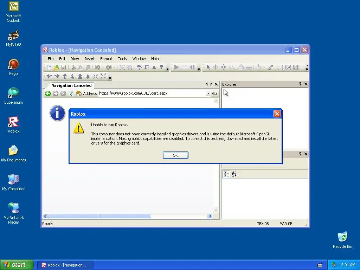Close the Roblox error dialog with X
The width and height of the screenshot is (360, 270).
277,114
